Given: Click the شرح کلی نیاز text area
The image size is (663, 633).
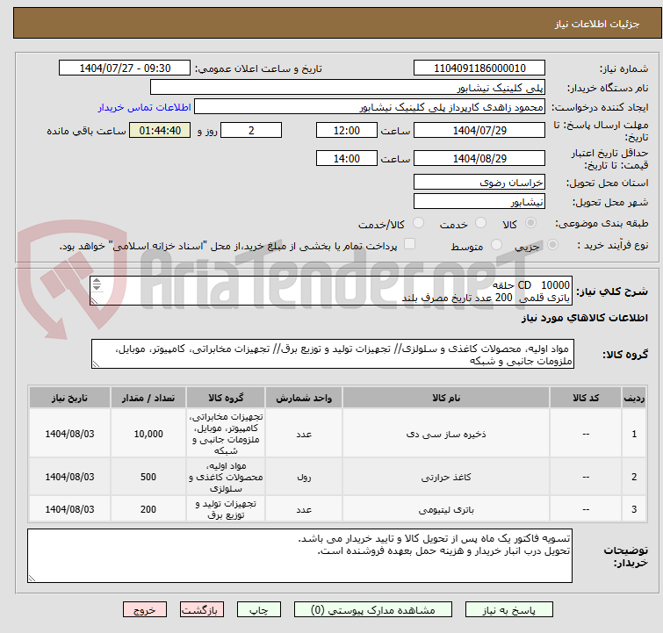Looking at the screenshot, I should [x=331, y=291].
